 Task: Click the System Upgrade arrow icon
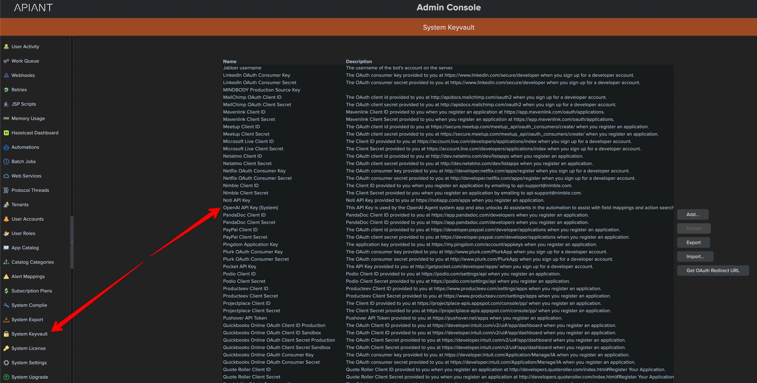tap(6, 377)
